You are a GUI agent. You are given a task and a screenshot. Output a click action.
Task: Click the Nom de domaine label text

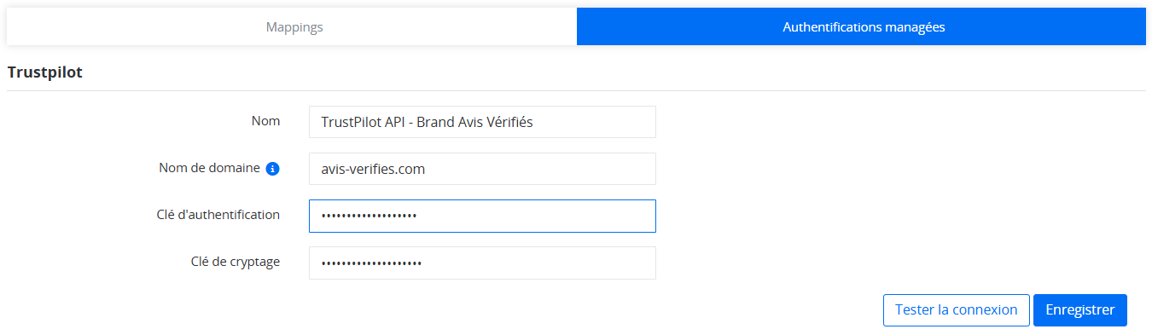pos(209,168)
